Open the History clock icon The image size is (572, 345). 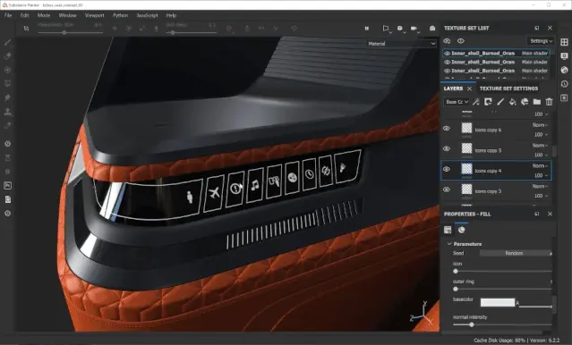(x=564, y=84)
